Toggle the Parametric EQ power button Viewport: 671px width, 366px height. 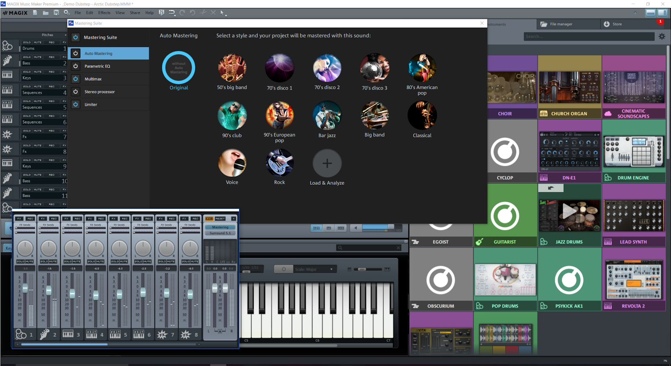click(x=75, y=66)
